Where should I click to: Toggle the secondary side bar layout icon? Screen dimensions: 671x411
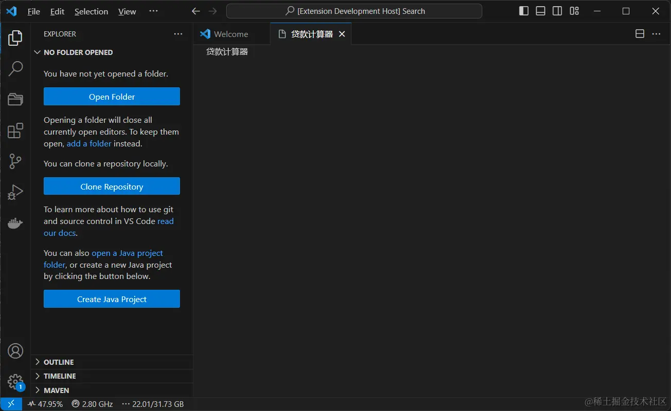pos(557,11)
